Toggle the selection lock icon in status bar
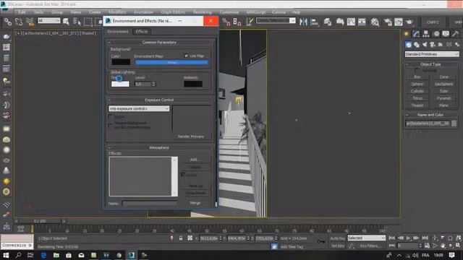 click(x=181, y=238)
